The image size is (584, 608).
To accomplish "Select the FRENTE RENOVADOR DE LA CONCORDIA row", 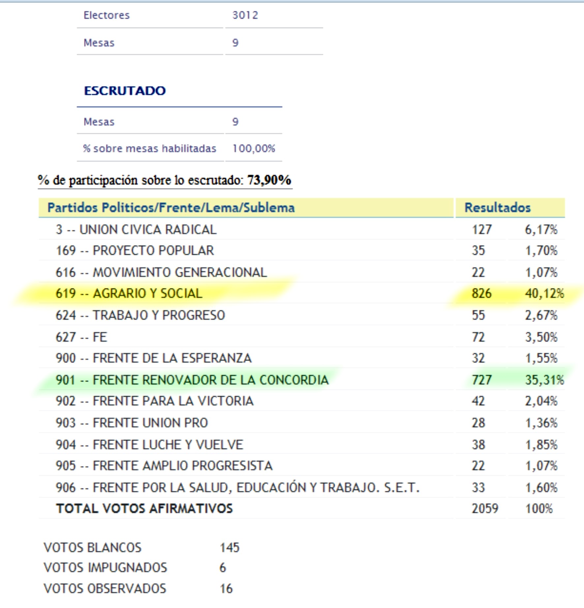I will 192,380.
